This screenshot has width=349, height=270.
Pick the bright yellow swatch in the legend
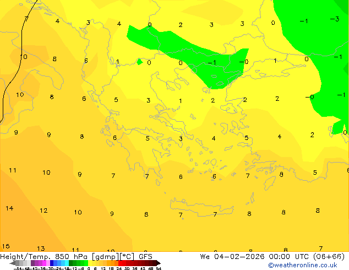pyautogui.click(x=90, y=263)
